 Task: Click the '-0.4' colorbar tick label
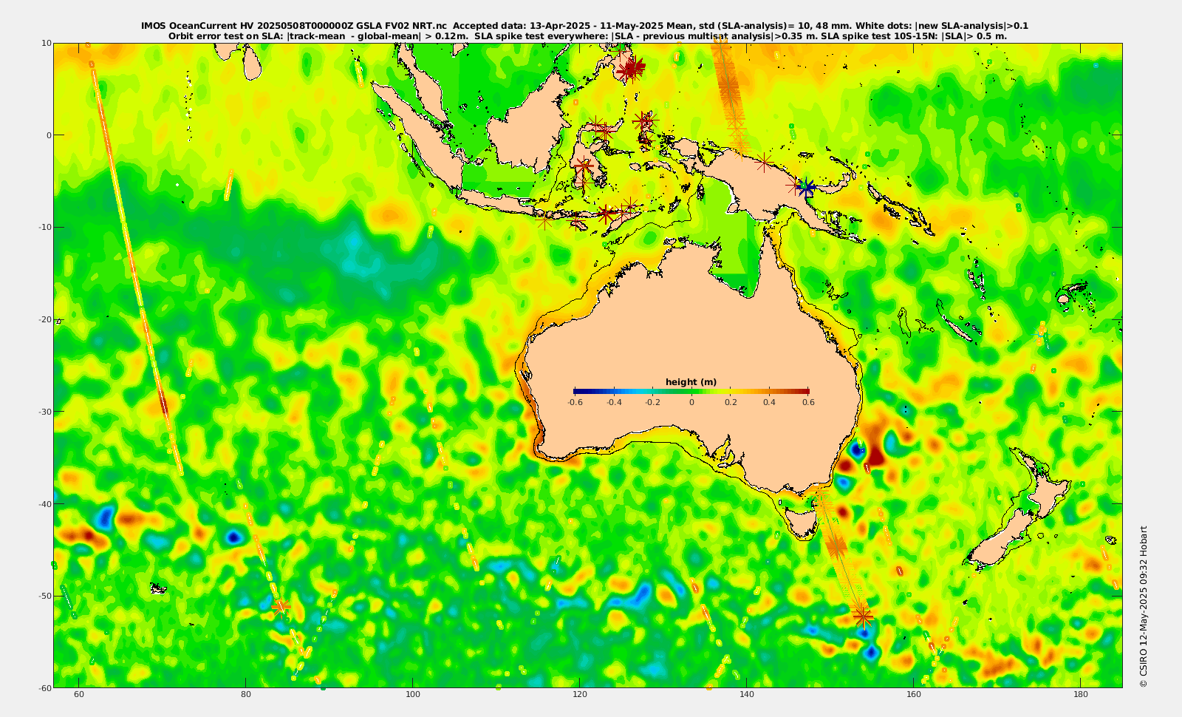point(614,402)
